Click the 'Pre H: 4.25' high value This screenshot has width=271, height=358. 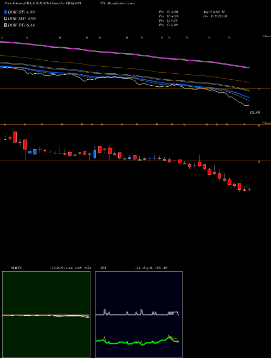[169, 16]
